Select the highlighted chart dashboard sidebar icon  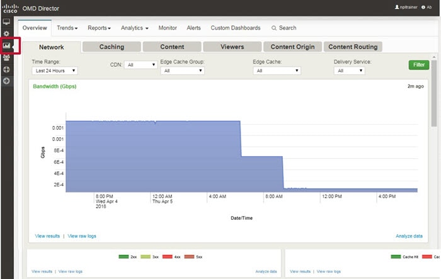click(x=6, y=45)
